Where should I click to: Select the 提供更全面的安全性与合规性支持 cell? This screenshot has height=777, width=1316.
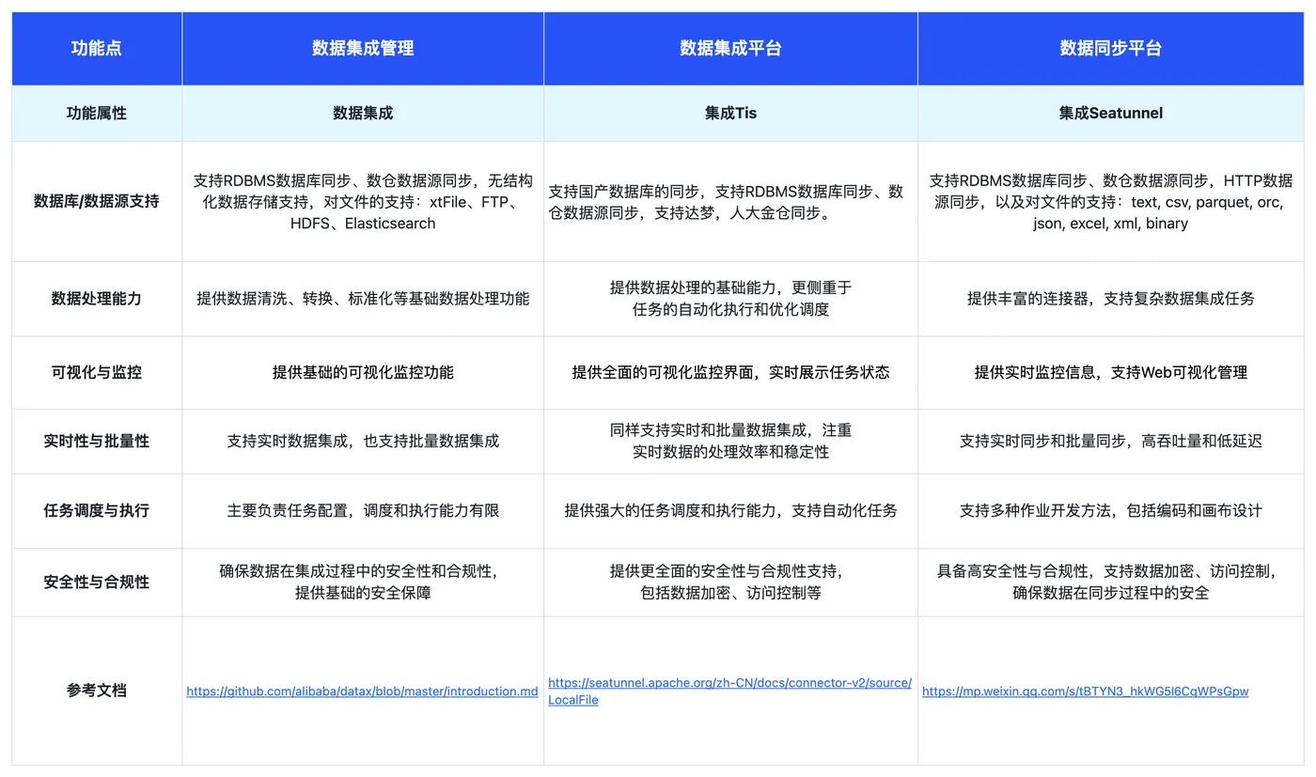730,582
